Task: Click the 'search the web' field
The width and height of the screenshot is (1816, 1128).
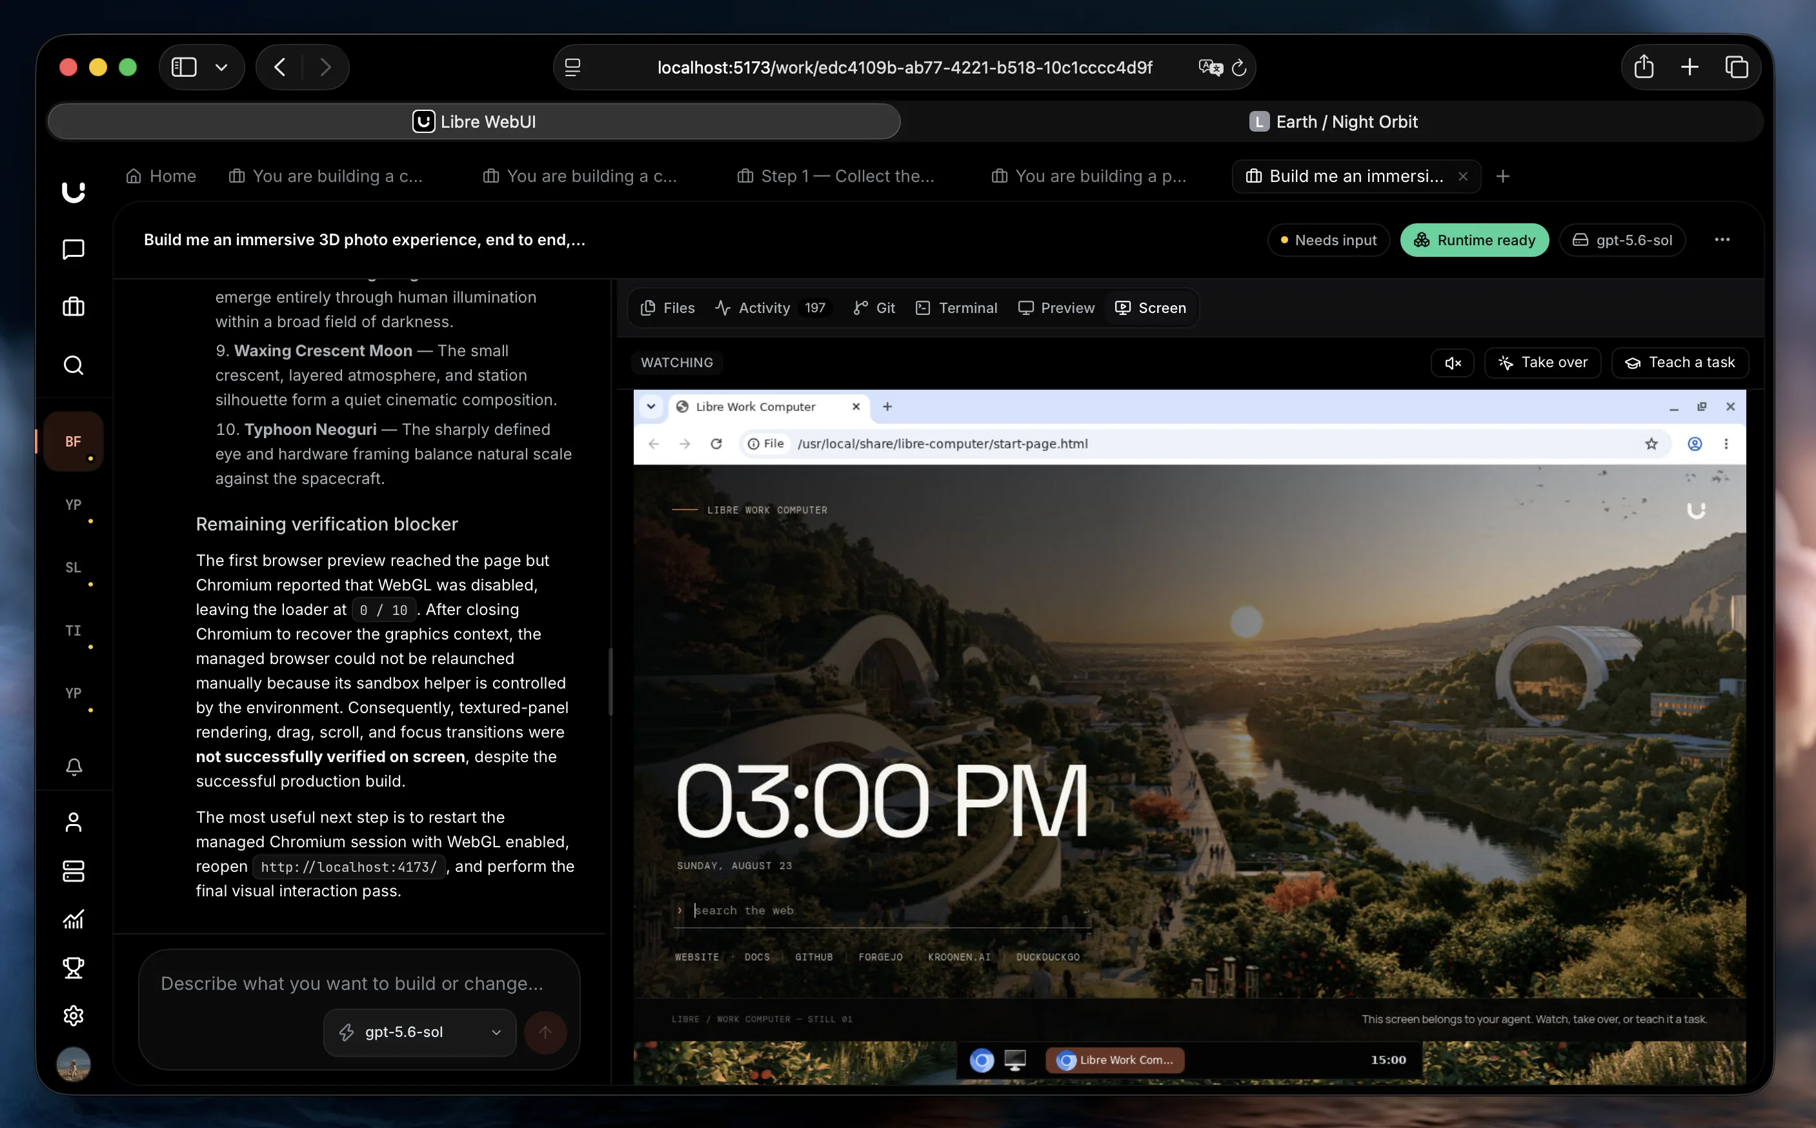Action: [884, 910]
